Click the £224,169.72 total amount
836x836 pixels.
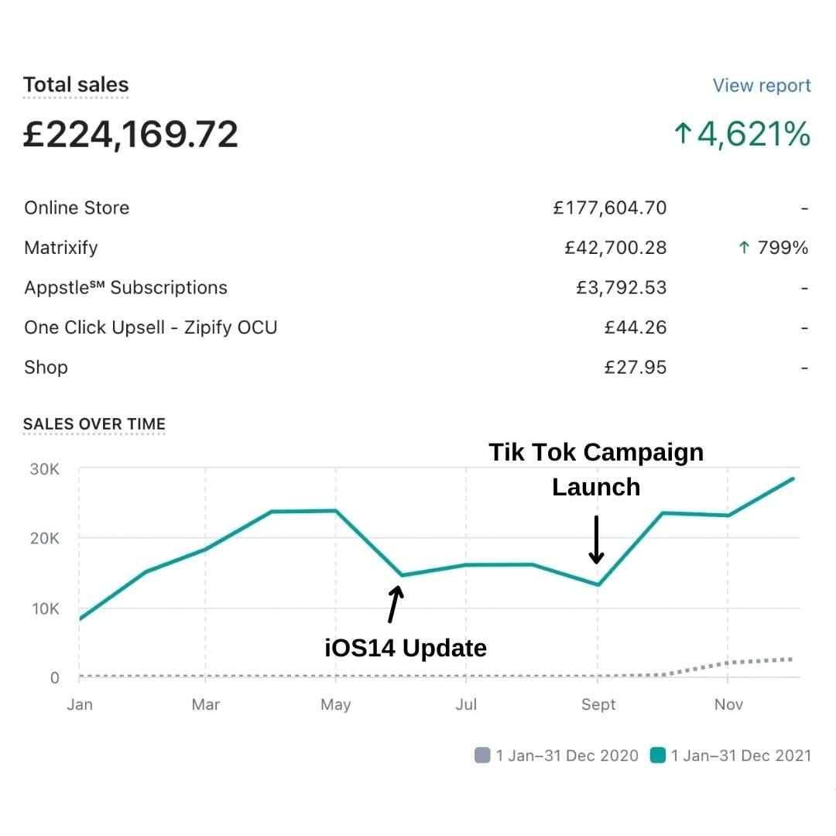tap(130, 135)
